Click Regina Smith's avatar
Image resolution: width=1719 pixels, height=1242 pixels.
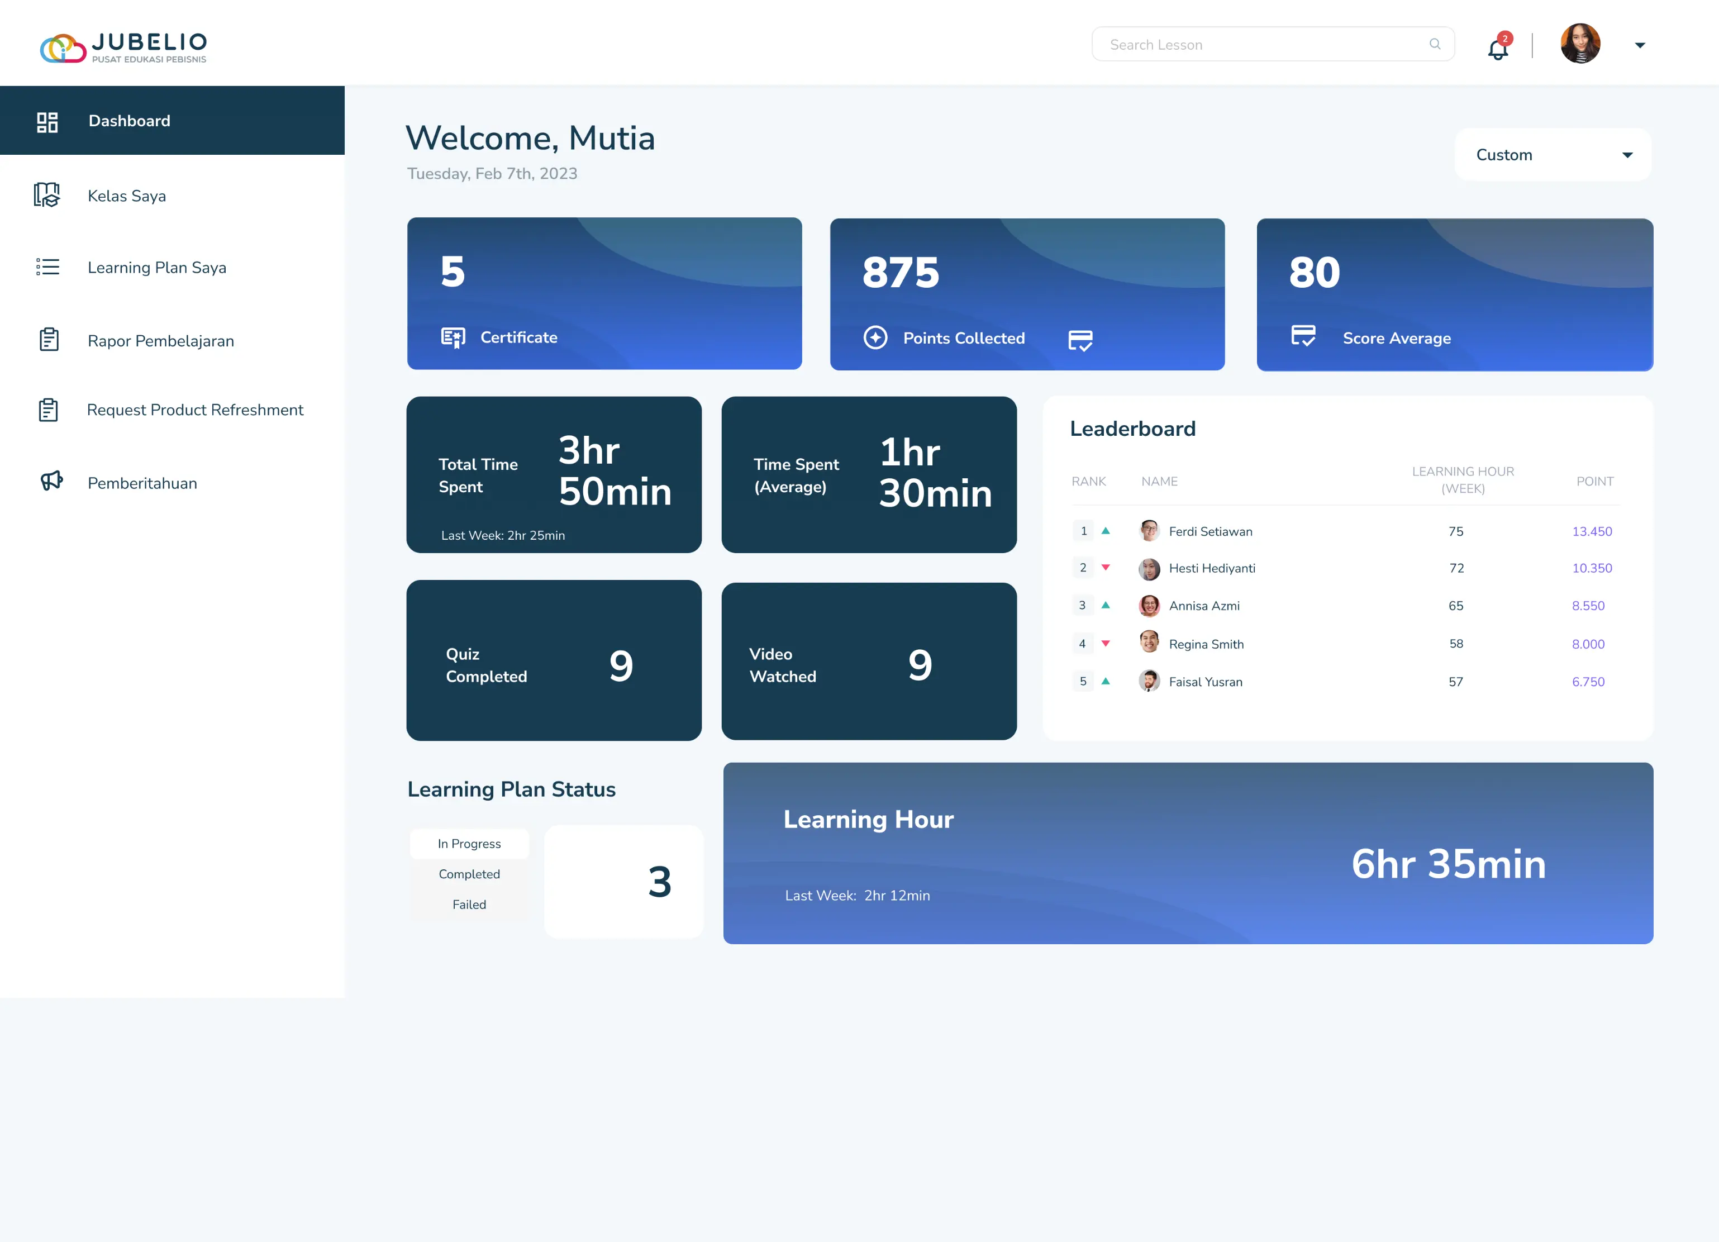click(1149, 642)
